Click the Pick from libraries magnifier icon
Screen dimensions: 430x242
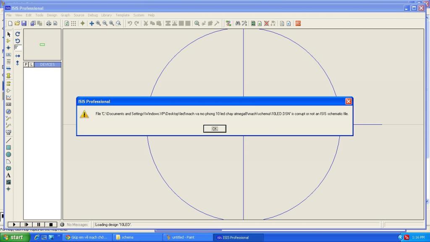[x=197, y=24]
